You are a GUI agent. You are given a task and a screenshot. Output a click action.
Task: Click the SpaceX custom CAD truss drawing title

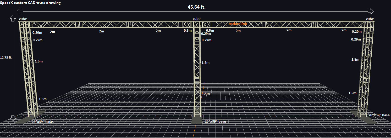30,3
